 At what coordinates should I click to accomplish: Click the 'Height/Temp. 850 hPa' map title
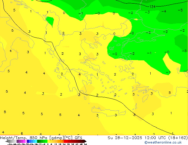[x=23, y=138]
